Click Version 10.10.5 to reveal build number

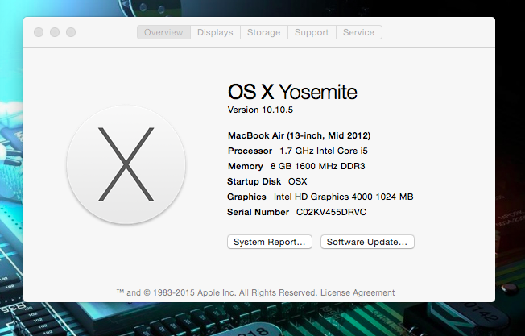pyautogui.click(x=258, y=109)
